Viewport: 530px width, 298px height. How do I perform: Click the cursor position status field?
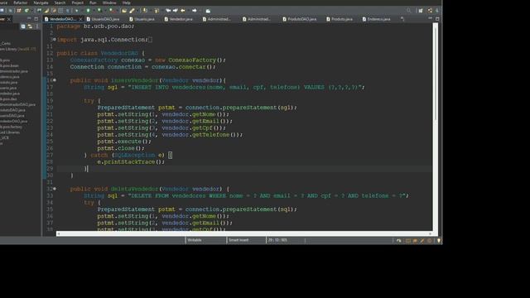pyautogui.click(x=286, y=240)
